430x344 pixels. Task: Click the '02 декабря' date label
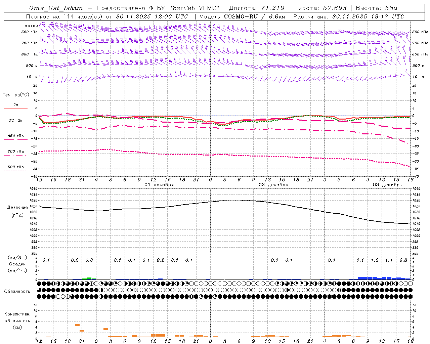[273, 185]
